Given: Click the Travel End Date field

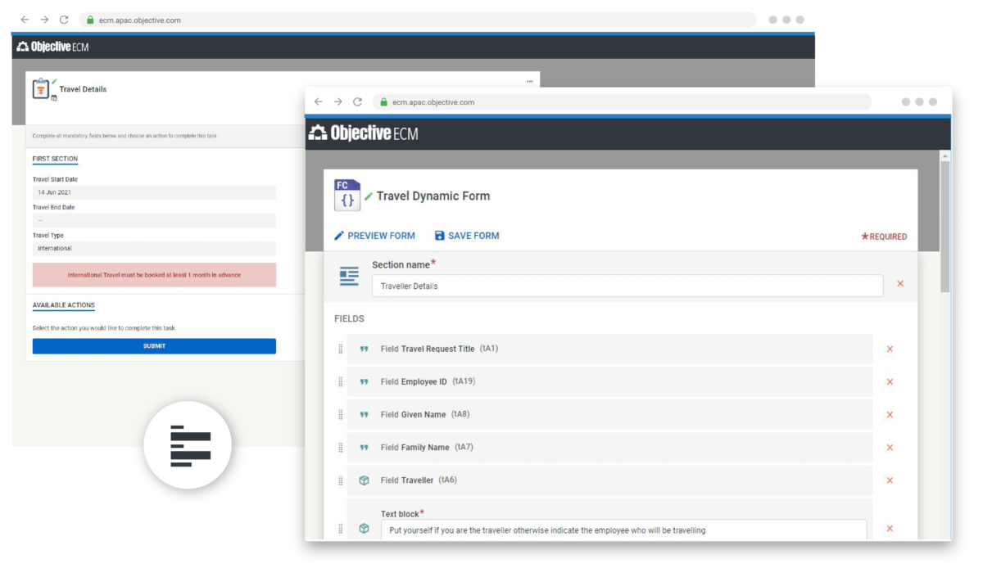Looking at the screenshot, I should click(154, 220).
